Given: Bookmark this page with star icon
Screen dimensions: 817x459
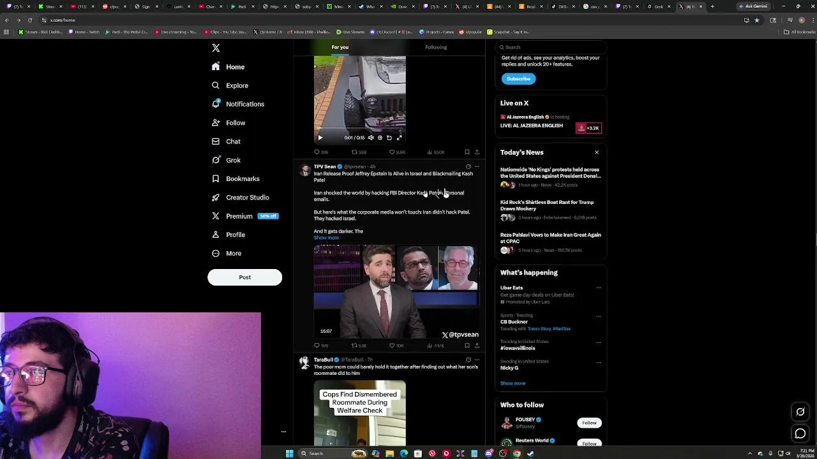Looking at the screenshot, I should click(x=757, y=20).
